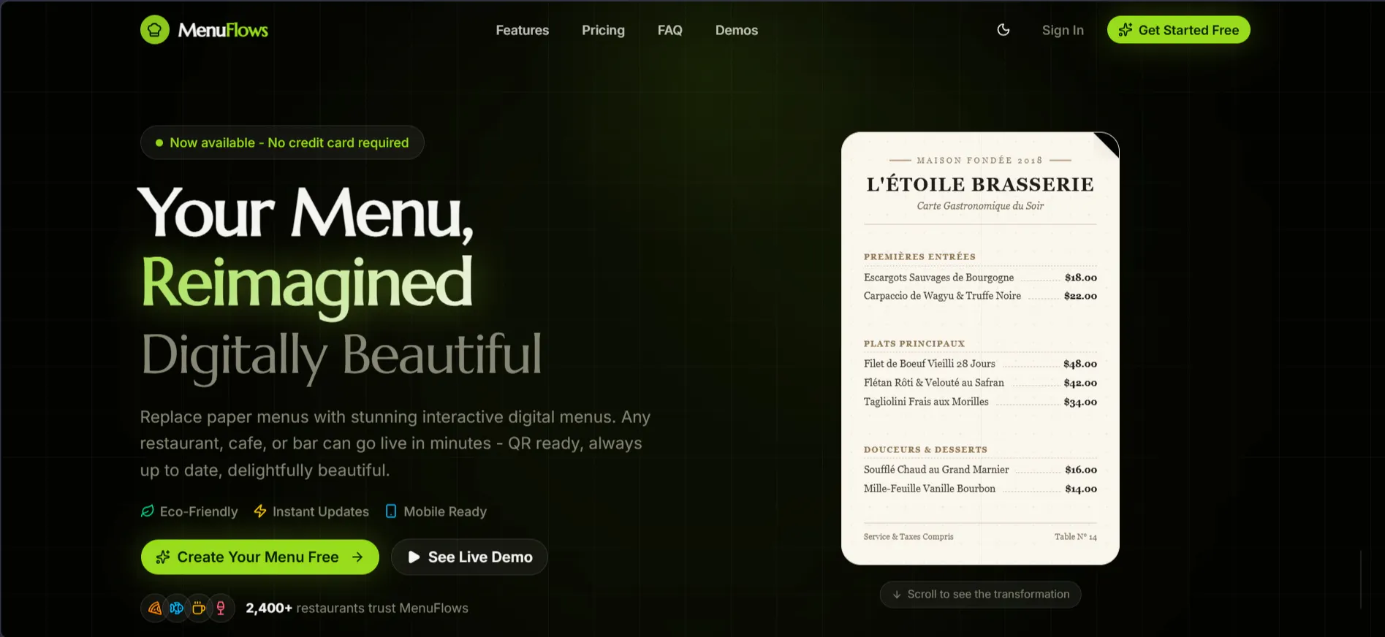
Task: Click the Sign In link
Action: [x=1063, y=30]
